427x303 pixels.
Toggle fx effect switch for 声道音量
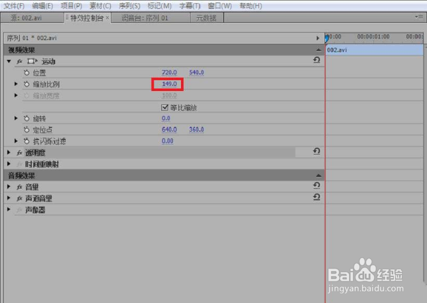click(19, 198)
